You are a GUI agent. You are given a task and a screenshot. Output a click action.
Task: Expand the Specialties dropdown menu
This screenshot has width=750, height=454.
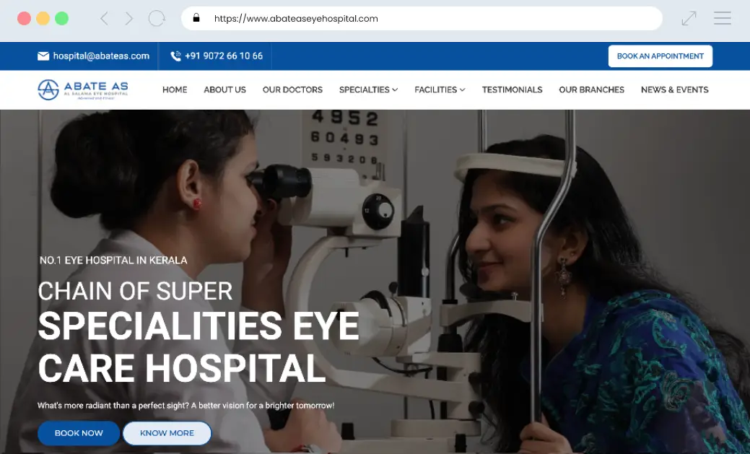point(368,90)
